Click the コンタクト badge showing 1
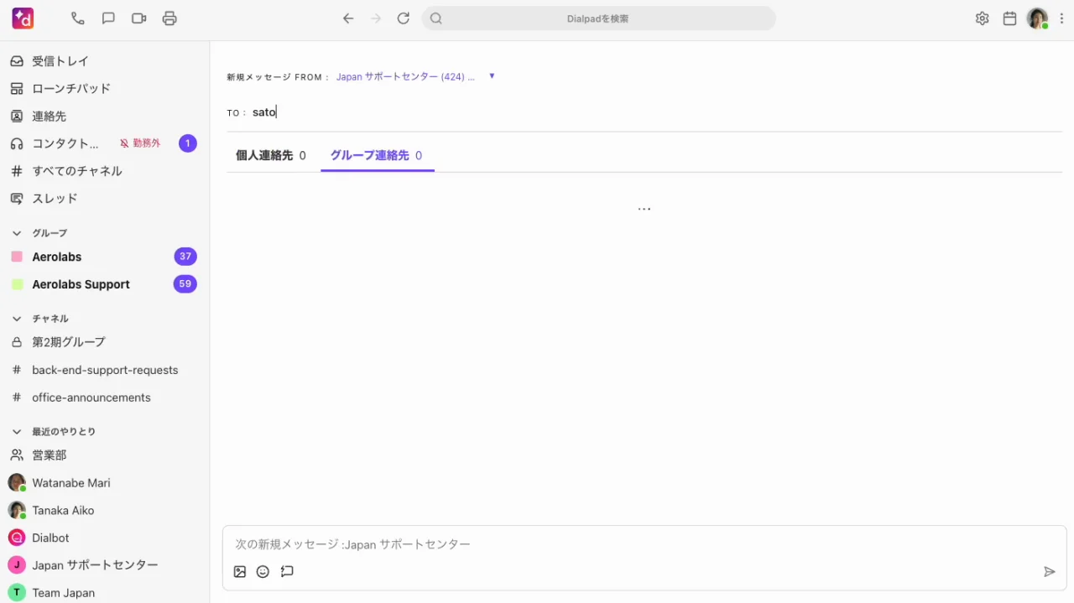The height and width of the screenshot is (603, 1074). coord(188,143)
